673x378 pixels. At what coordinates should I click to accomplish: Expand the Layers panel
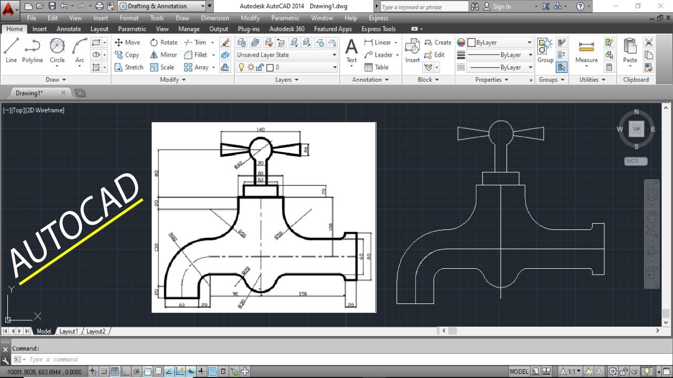pos(287,80)
